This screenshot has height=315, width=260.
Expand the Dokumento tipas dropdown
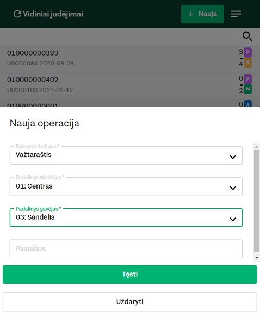[x=126, y=155]
